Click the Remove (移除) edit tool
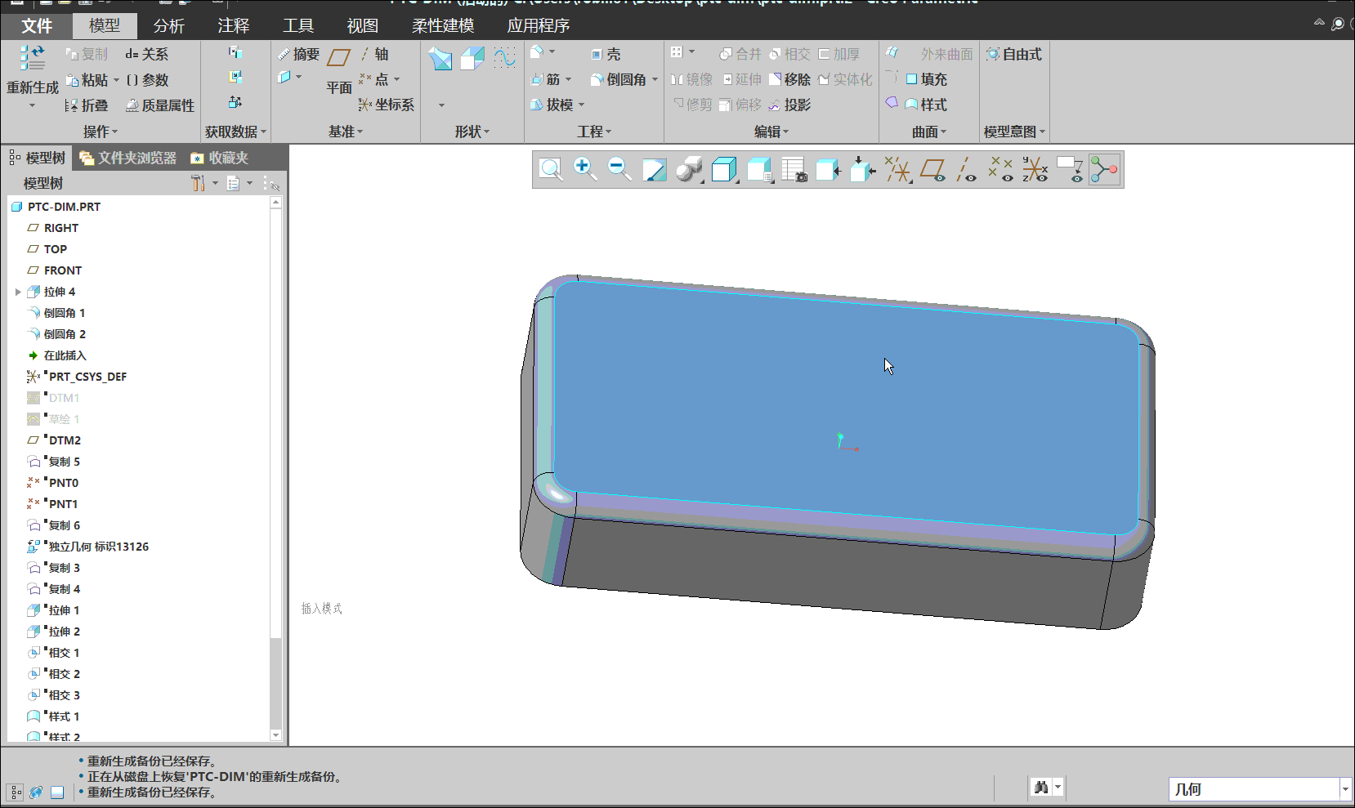1355x808 pixels. pos(789,80)
